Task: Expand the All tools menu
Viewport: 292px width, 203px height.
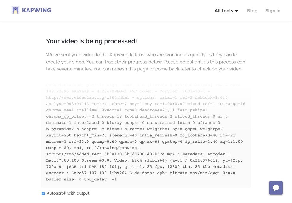Action: [224, 11]
